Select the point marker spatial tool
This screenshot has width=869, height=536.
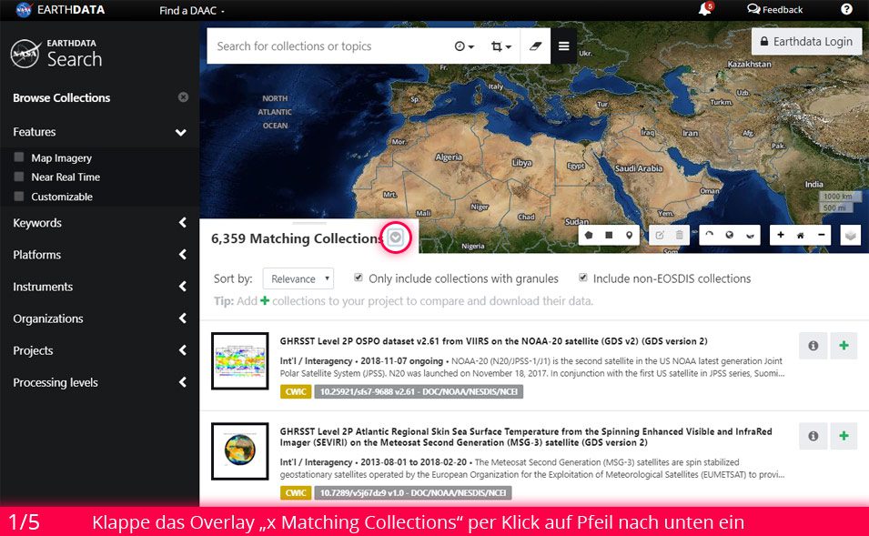(x=629, y=235)
